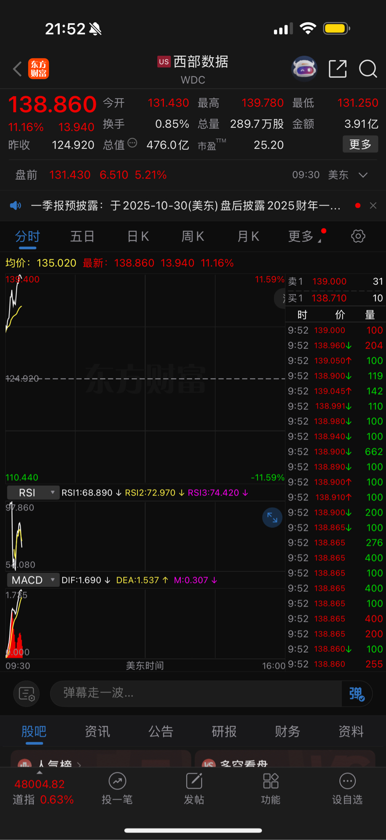The height and width of the screenshot is (840, 386).
Task: Tap the 总量 289.7万股 value
Action: [x=257, y=124]
